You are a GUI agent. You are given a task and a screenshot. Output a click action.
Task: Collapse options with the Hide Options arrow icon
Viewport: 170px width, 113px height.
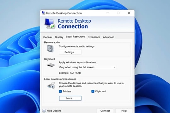coord(44,111)
